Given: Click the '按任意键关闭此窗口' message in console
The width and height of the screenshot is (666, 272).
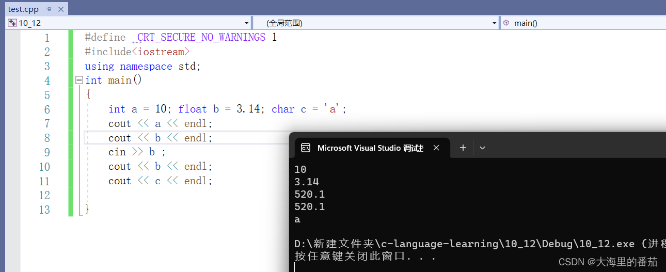Looking at the screenshot, I should tap(365, 256).
